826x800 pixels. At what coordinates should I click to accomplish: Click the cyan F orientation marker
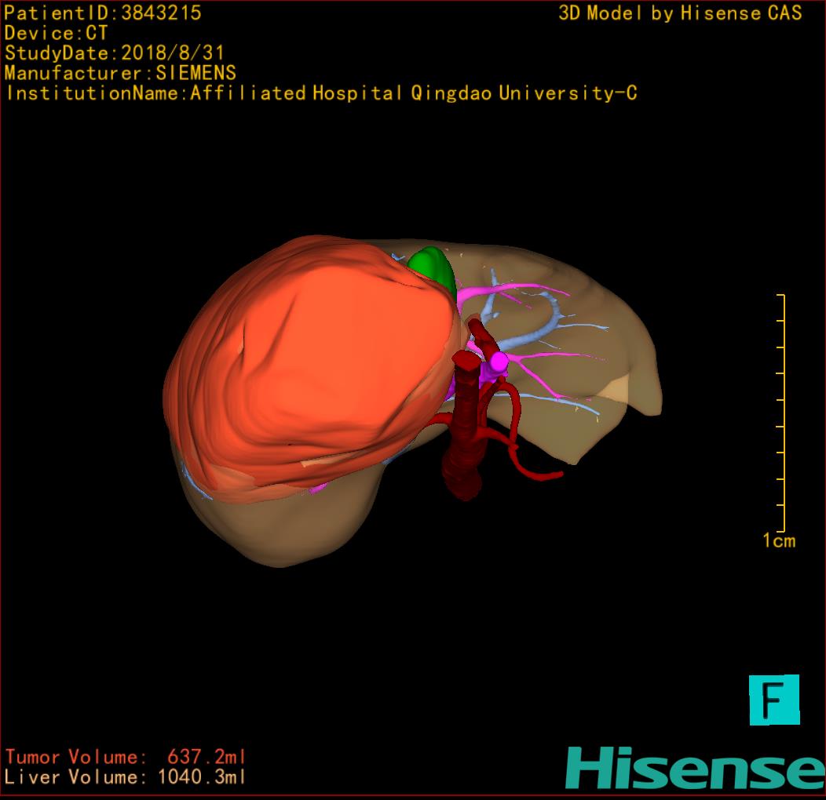point(774,700)
